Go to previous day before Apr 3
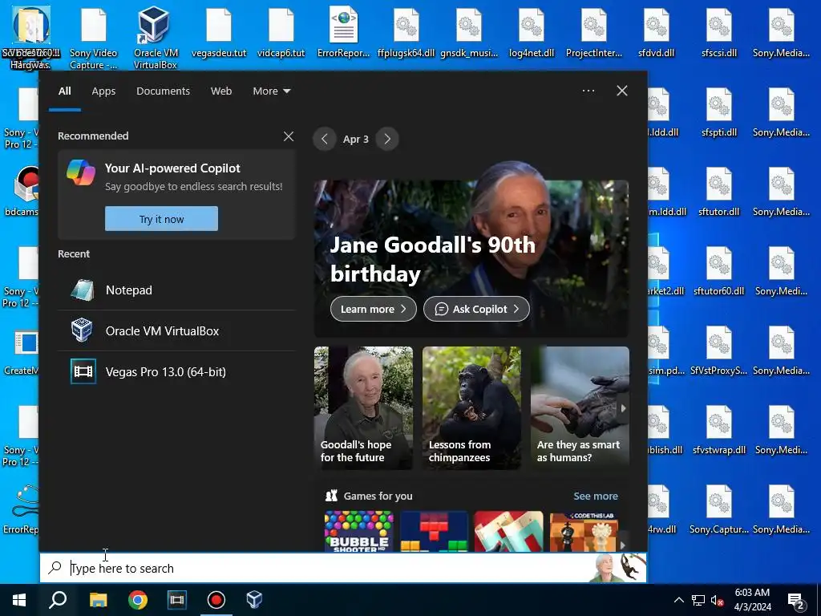 click(325, 139)
